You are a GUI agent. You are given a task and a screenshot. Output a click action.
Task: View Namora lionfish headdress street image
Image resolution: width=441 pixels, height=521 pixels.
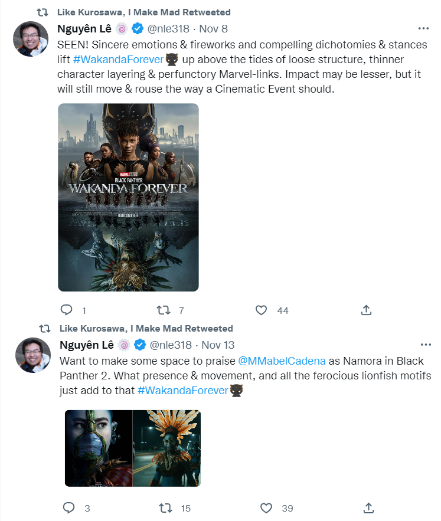[166, 448]
